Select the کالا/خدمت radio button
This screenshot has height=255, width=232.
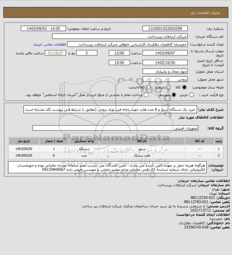pyautogui.click(x=148, y=87)
